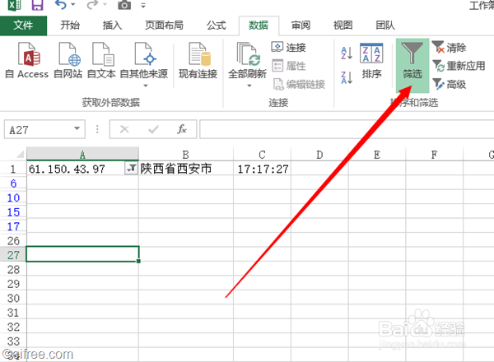Image resolution: width=494 pixels, height=362 pixels.
Task: Click 重新应用 to reapply the filter
Action: click(x=459, y=66)
